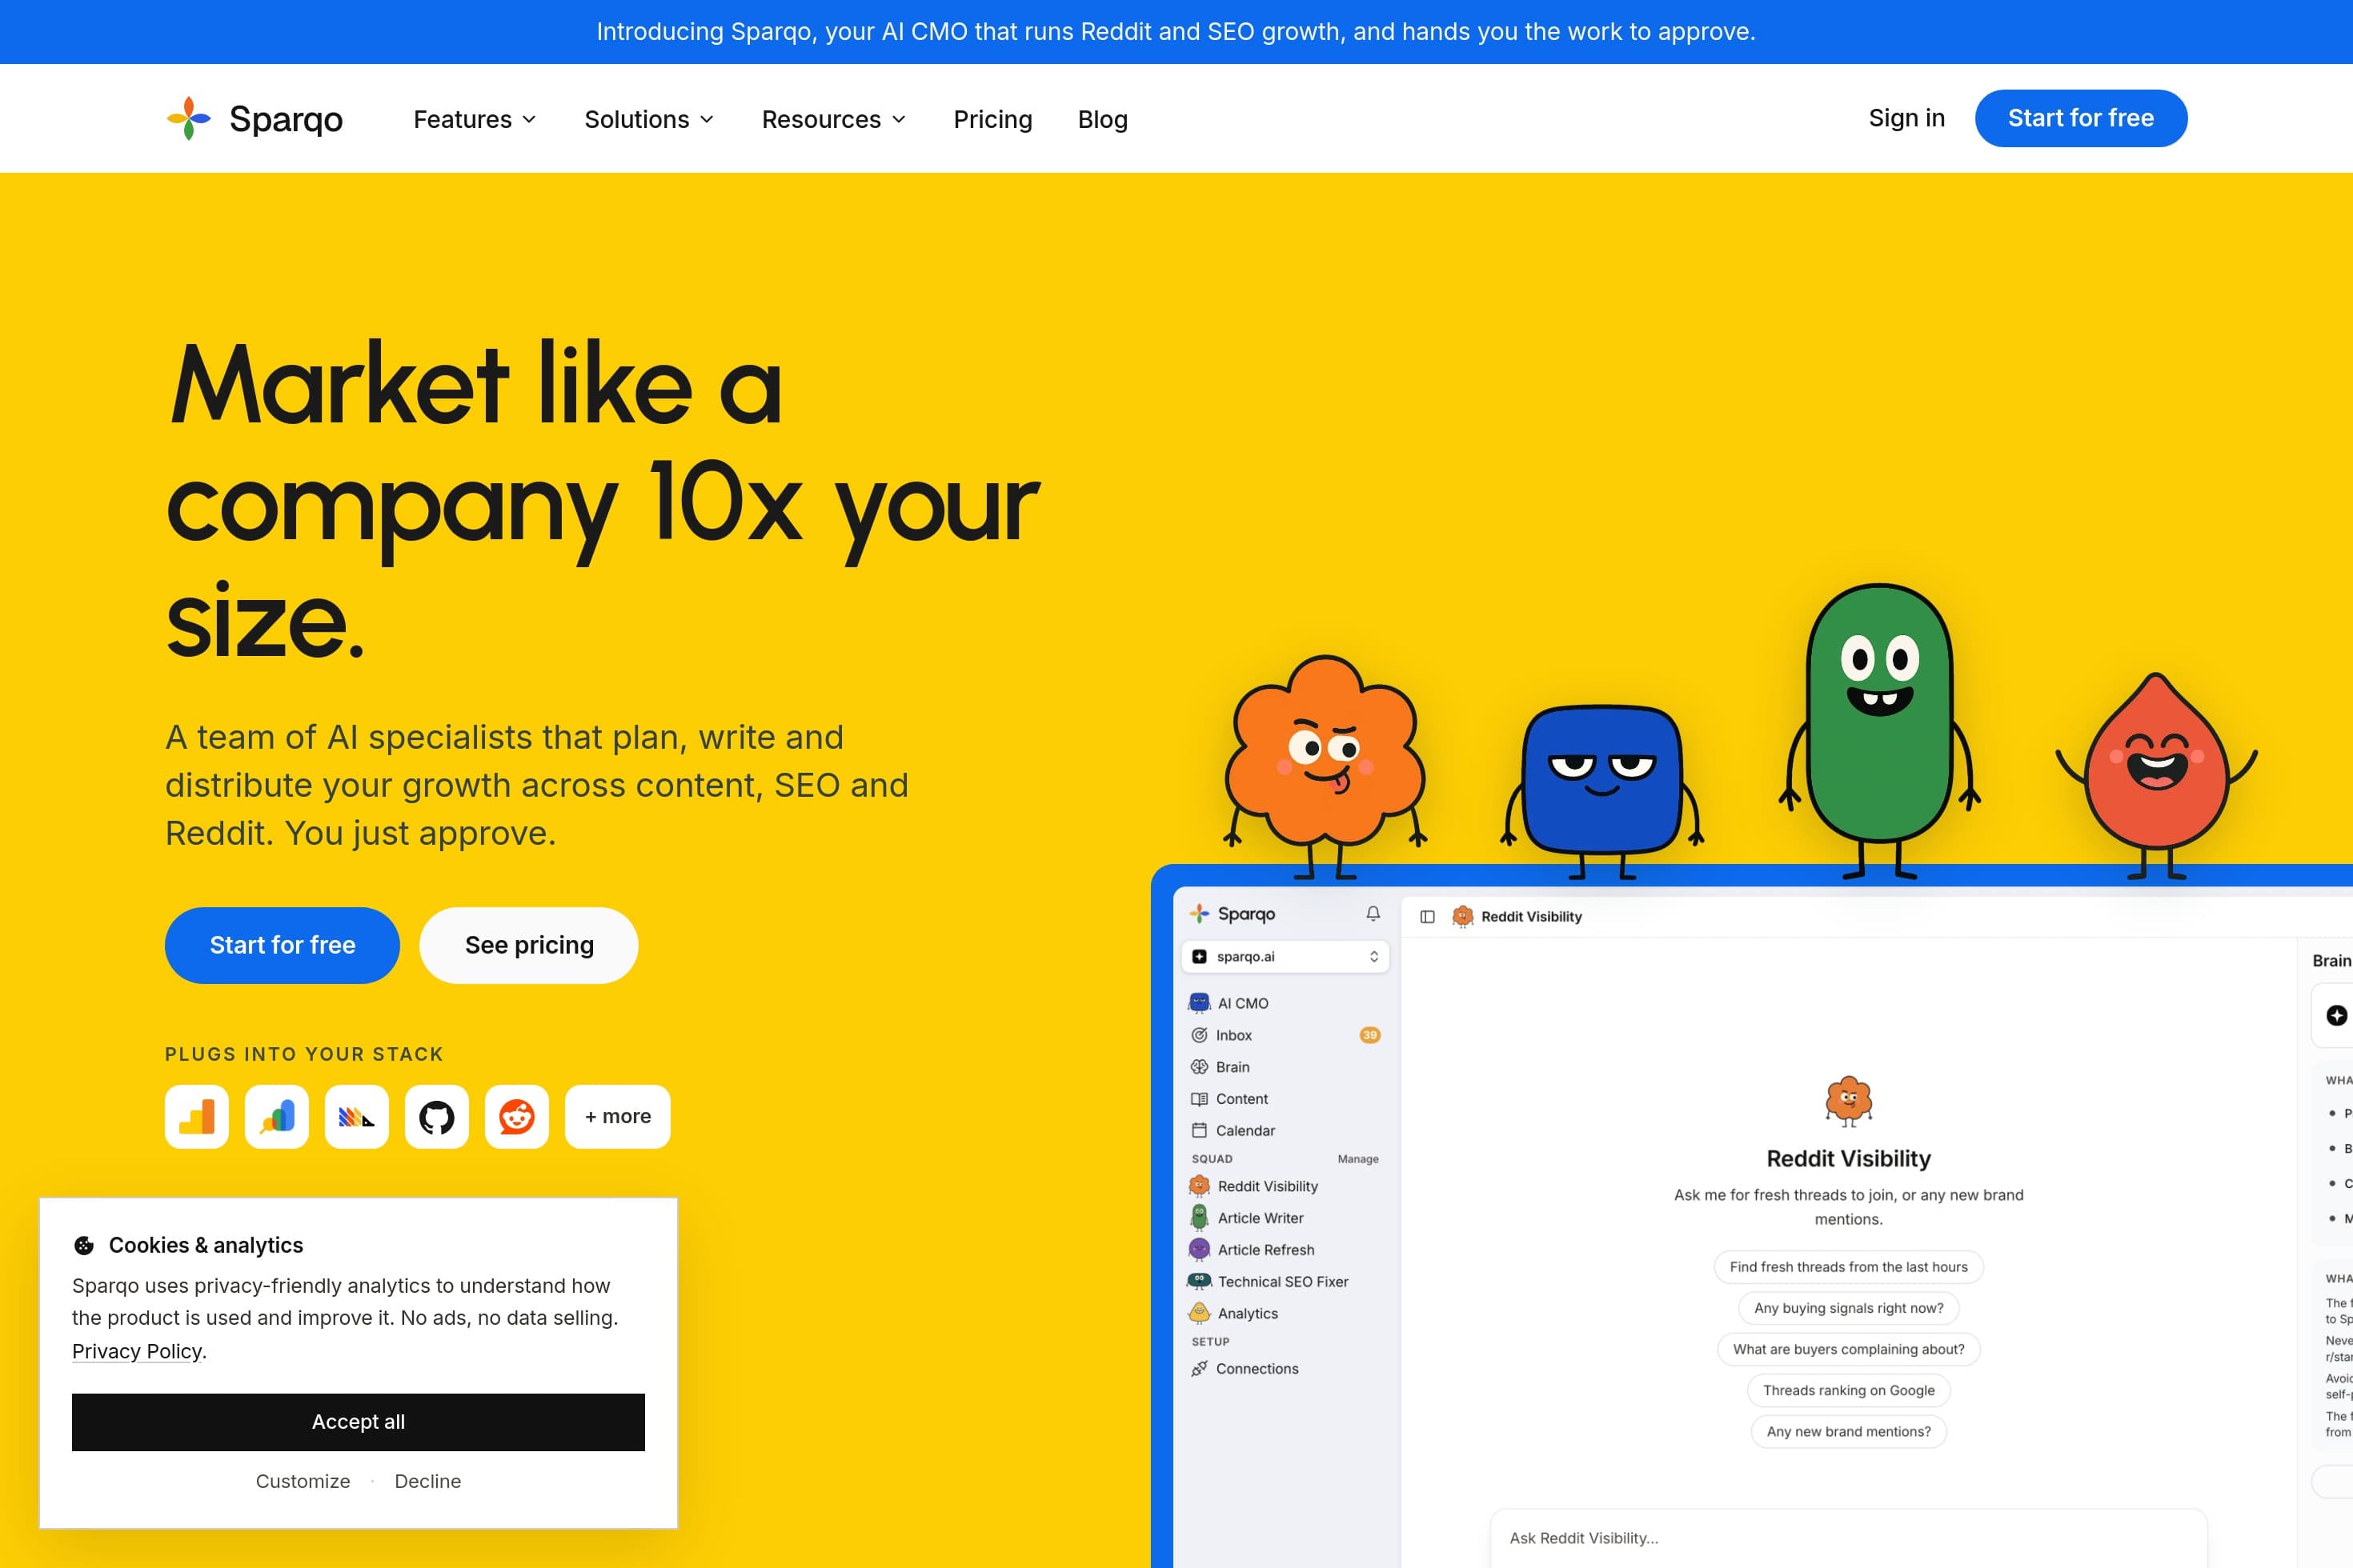Click Threads ranking on Google suggestion
The image size is (2353, 1568).
[1848, 1390]
